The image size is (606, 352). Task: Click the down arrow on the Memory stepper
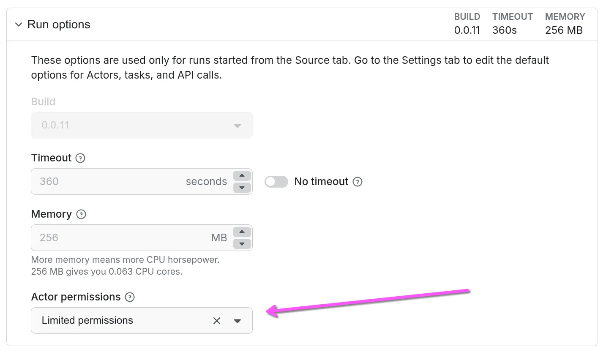point(241,244)
